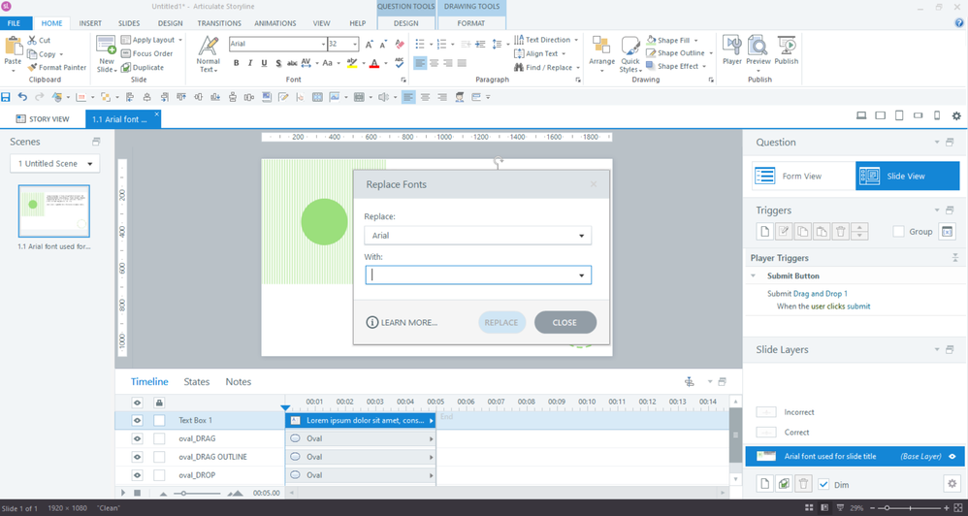
Task: Switch to the States tab
Action: click(197, 382)
